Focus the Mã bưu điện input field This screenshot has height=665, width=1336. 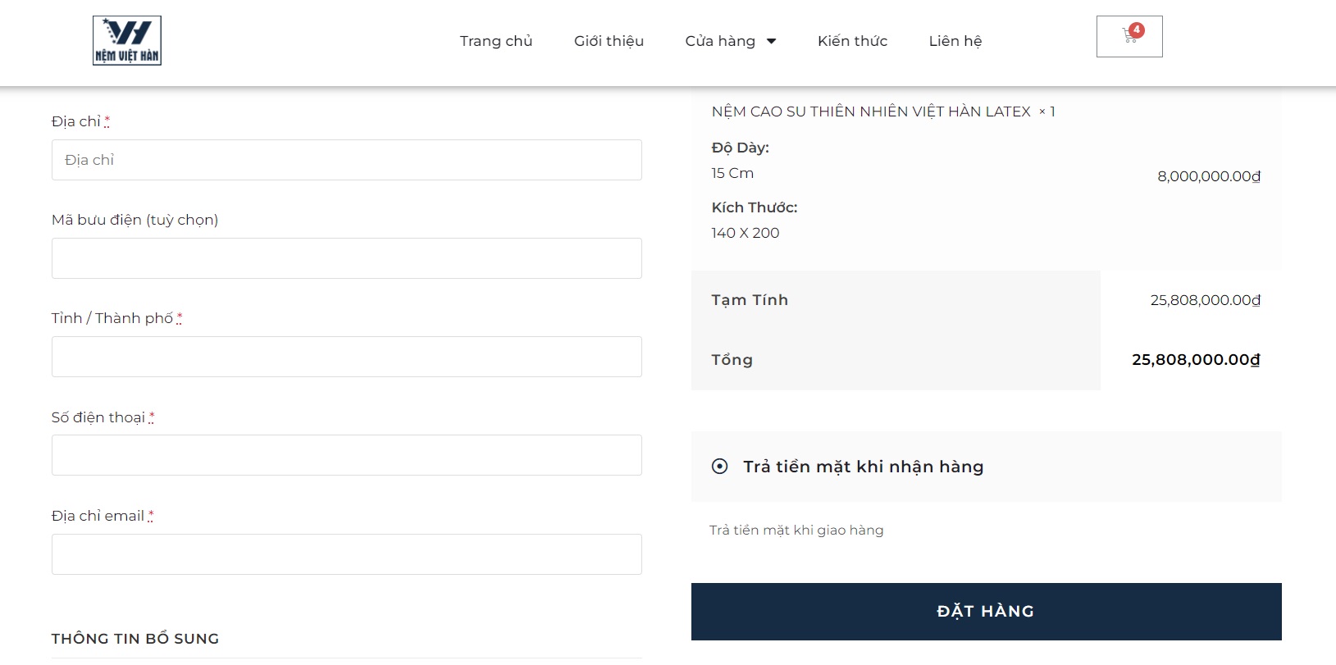tap(347, 258)
